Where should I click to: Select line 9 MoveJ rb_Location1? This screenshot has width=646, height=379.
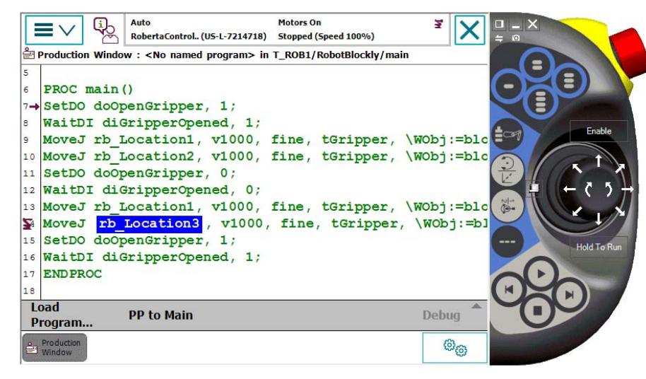click(265, 140)
